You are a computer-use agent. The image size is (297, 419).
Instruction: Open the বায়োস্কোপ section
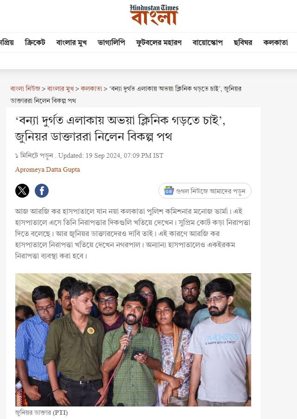[x=208, y=43]
